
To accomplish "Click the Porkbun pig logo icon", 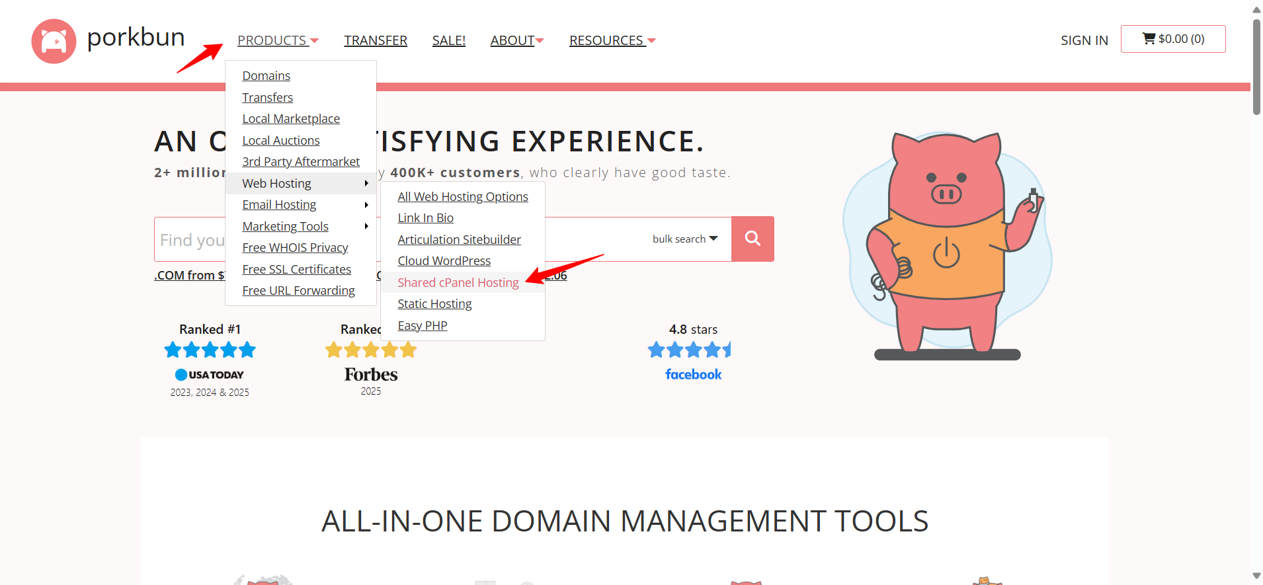I will [x=54, y=41].
